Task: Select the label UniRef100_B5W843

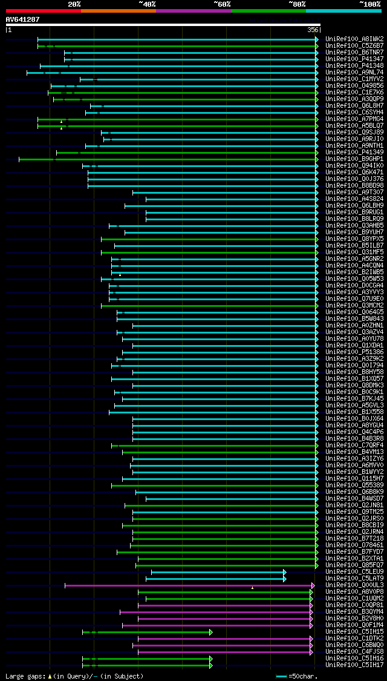Action: [x=354, y=320]
